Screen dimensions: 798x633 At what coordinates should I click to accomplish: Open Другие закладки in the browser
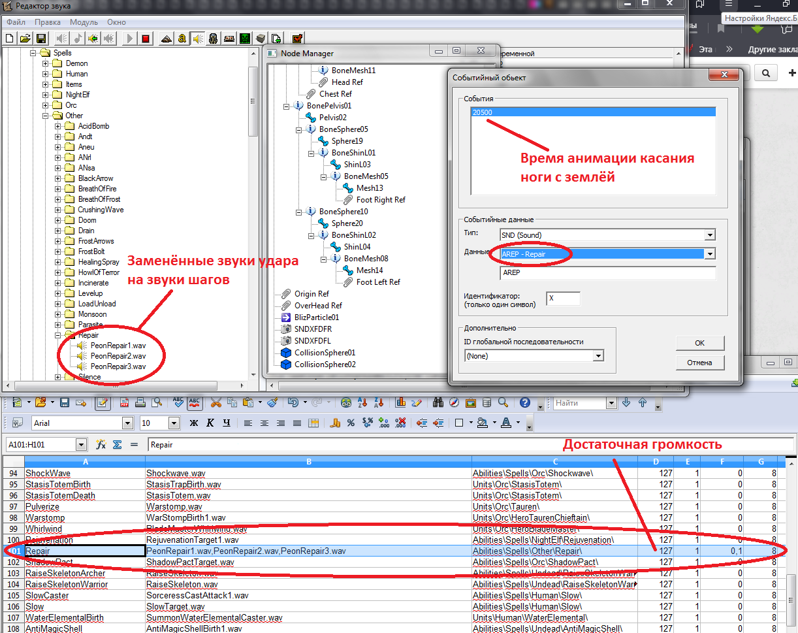pyautogui.click(x=772, y=50)
